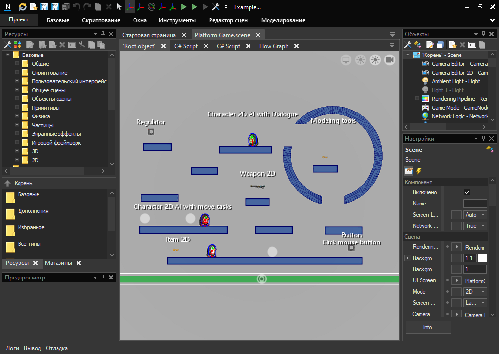
Task: Open the events lightning bolt tab in Settings
Action: click(419, 171)
